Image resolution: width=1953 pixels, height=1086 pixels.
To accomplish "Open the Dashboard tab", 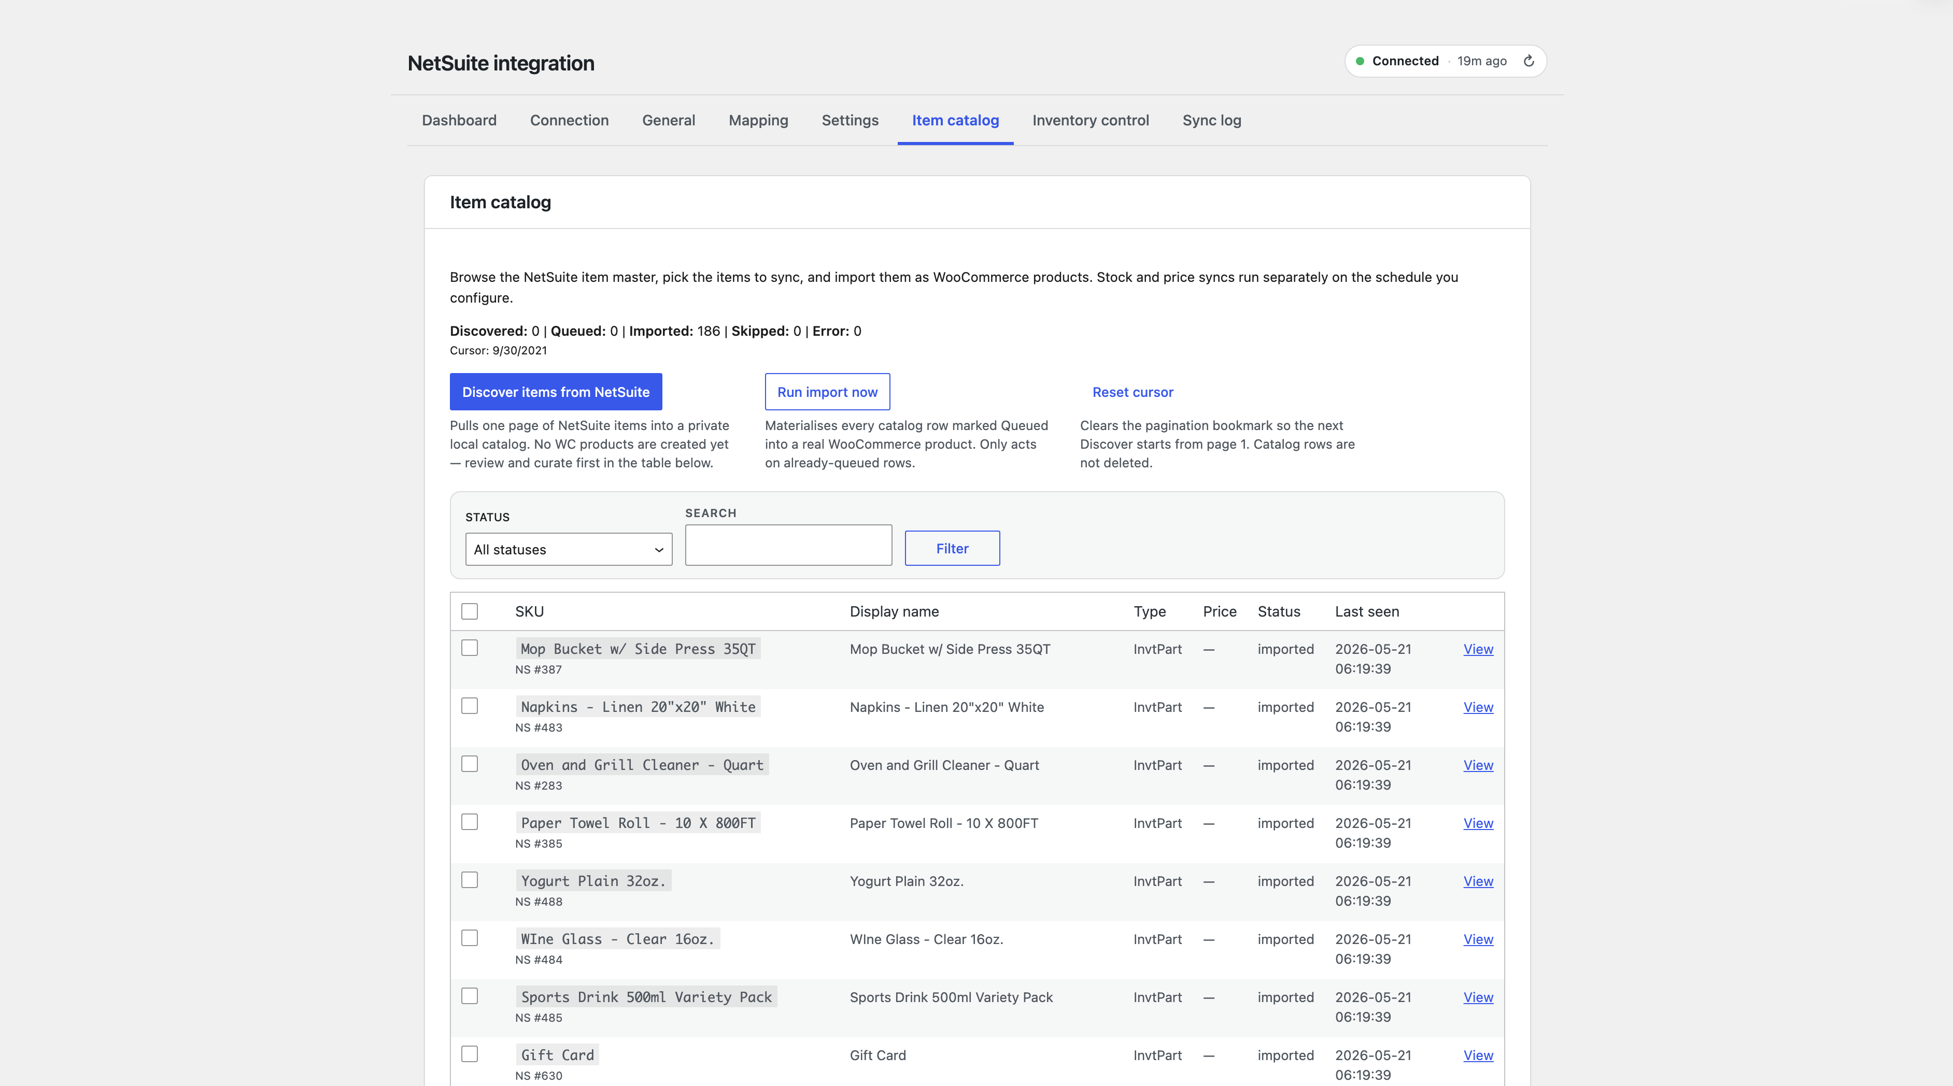I will [x=459, y=120].
